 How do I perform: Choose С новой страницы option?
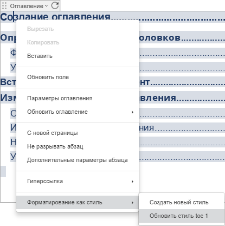78,133
